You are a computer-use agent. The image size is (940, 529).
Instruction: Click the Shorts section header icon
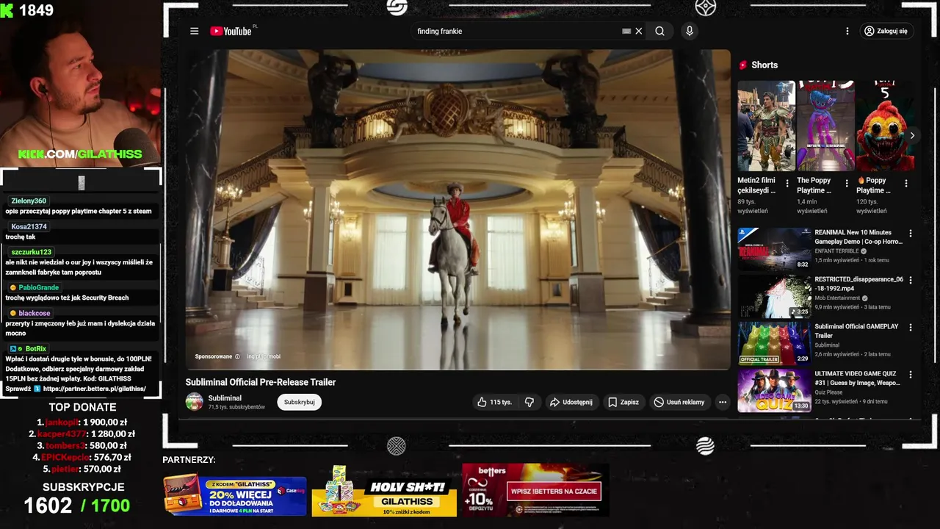[x=743, y=65]
